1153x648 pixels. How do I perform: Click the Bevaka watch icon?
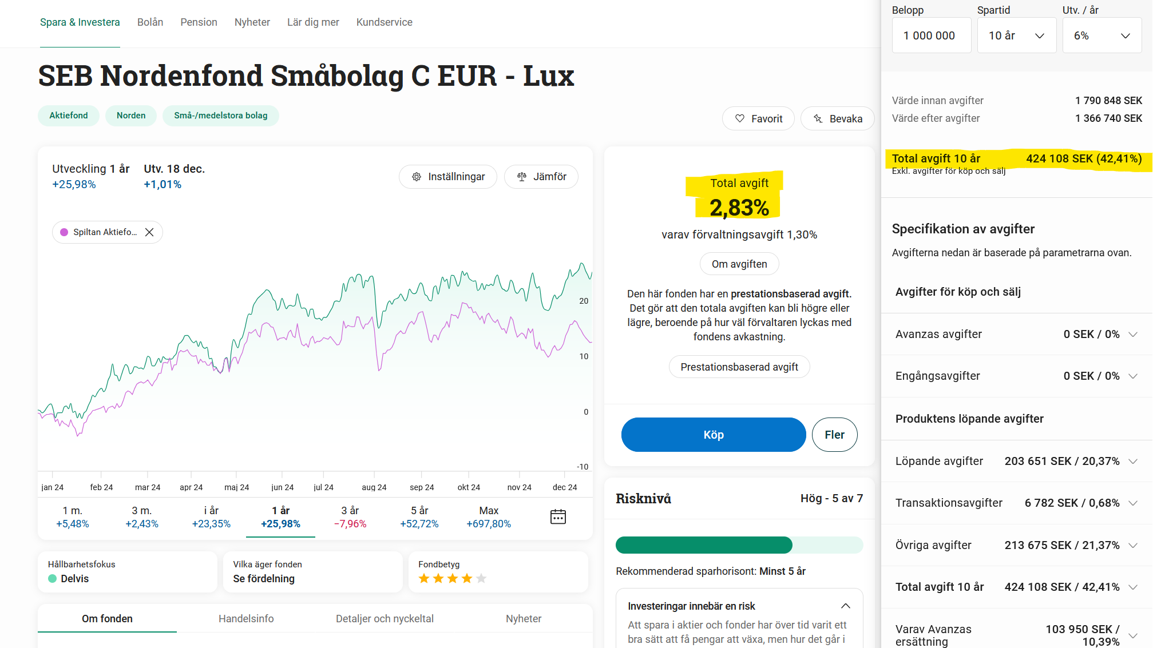coord(818,118)
